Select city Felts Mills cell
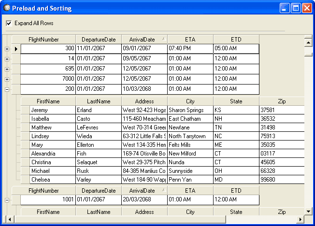 tap(190, 145)
